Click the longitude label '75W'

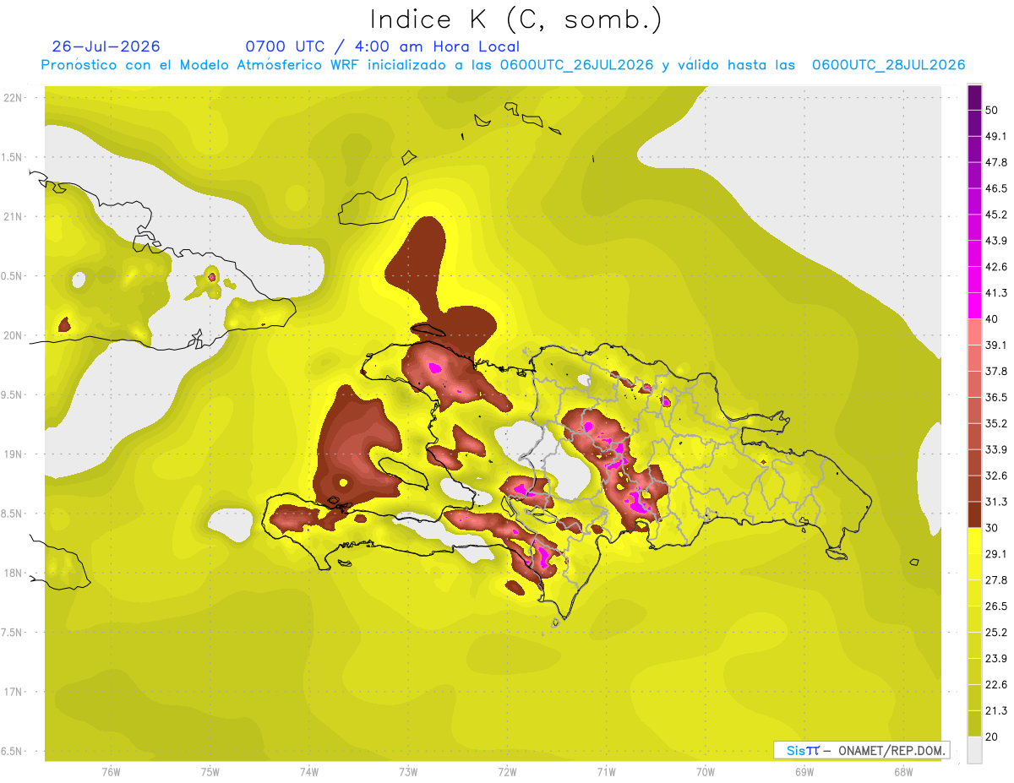click(210, 773)
